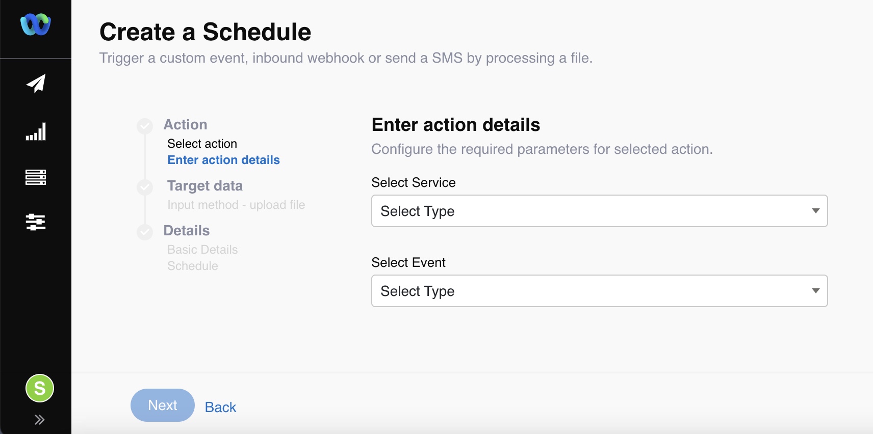Open the stacked rows list icon
Screen dimensions: 873x434
tap(36, 177)
